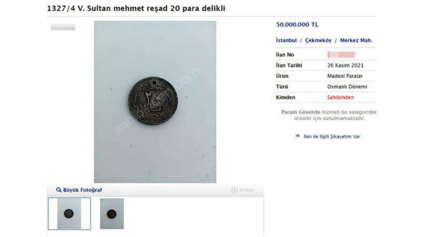Viewport: 422px width, 237px height.
Task: Click the 50.000.000 TL price
Action: [297, 25]
